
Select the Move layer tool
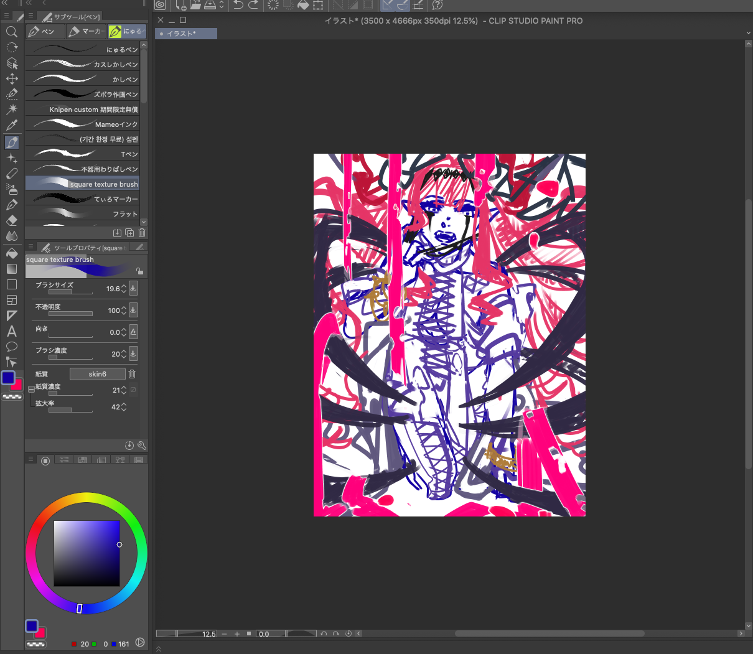tap(11, 79)
